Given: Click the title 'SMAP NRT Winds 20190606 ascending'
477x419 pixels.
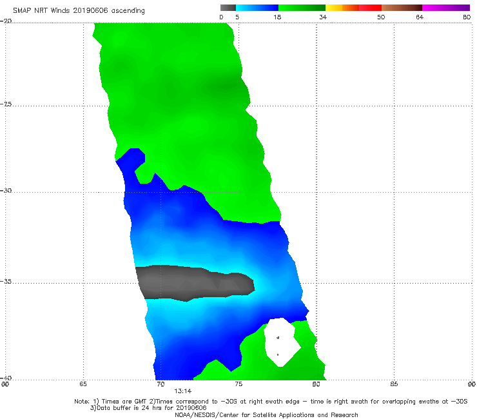Looking at the screenshot, I should click(79, 11).
